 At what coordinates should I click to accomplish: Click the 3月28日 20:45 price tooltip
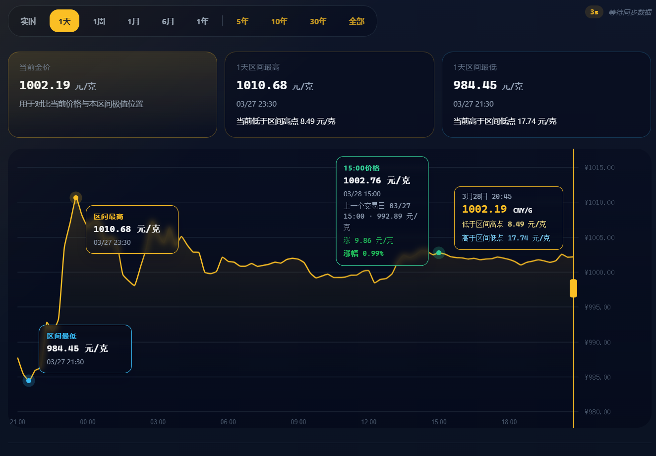508,218
